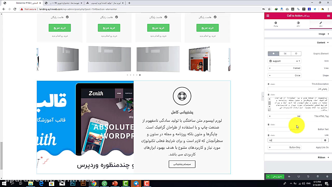Launch Illustrator from the taskbar
The height and width of the screenshot is (187, 332).
(x=83, y=184)
